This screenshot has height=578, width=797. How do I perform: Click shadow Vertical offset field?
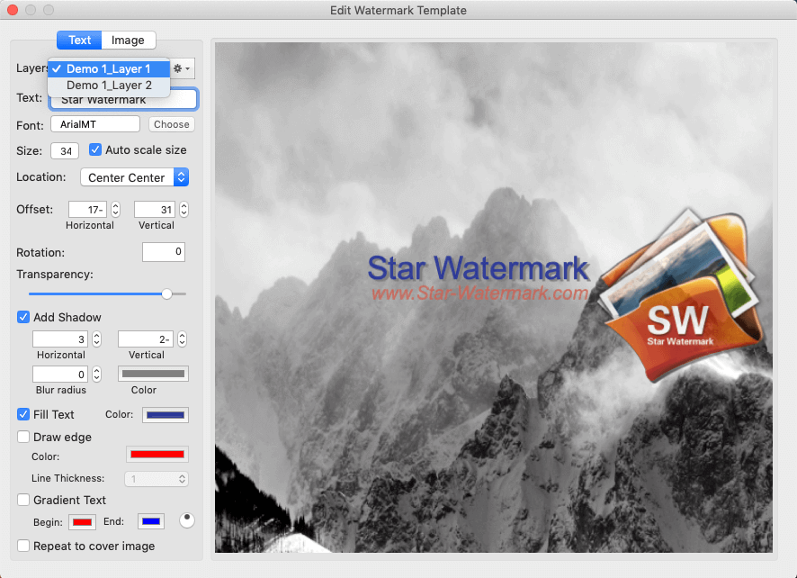[146, 339]
